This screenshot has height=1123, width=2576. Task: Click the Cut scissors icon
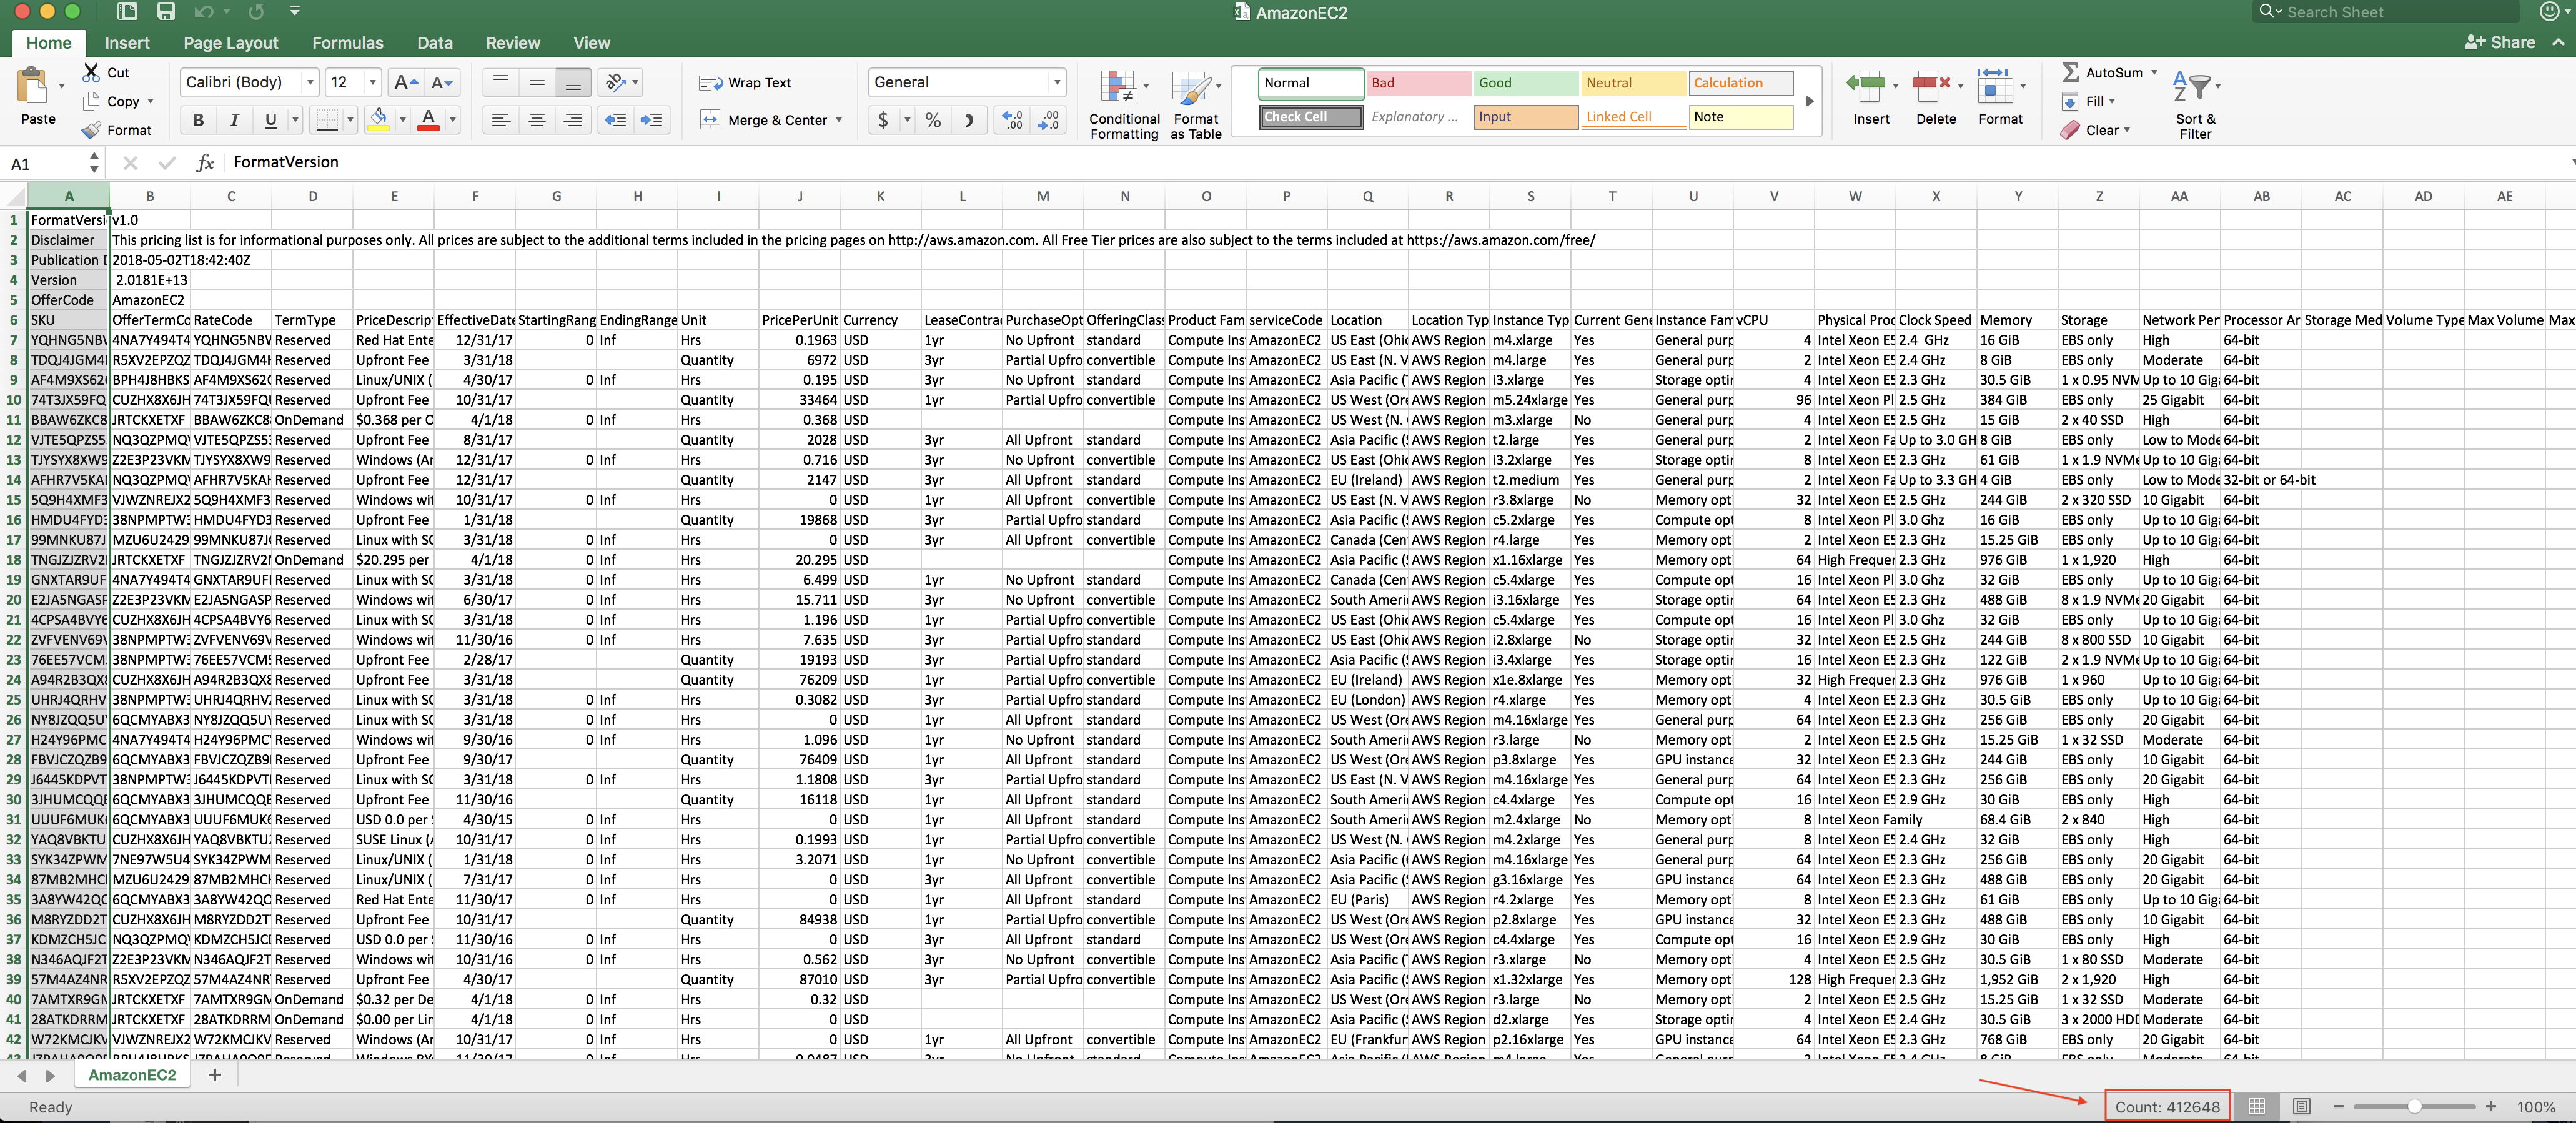pyautogui.click(x=91, y=72)
